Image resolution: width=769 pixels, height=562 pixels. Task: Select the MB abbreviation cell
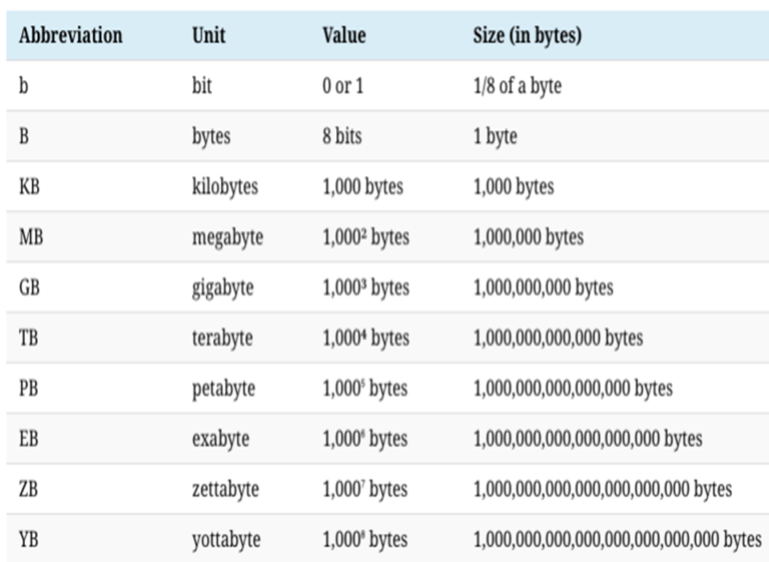click(x=31, y=237)
